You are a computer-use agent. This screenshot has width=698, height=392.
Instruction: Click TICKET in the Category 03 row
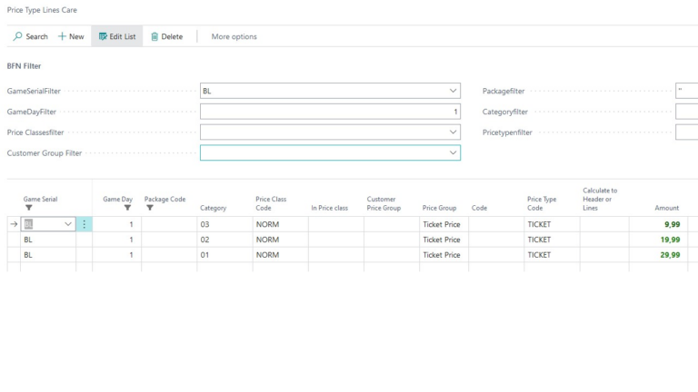[539, 224]
